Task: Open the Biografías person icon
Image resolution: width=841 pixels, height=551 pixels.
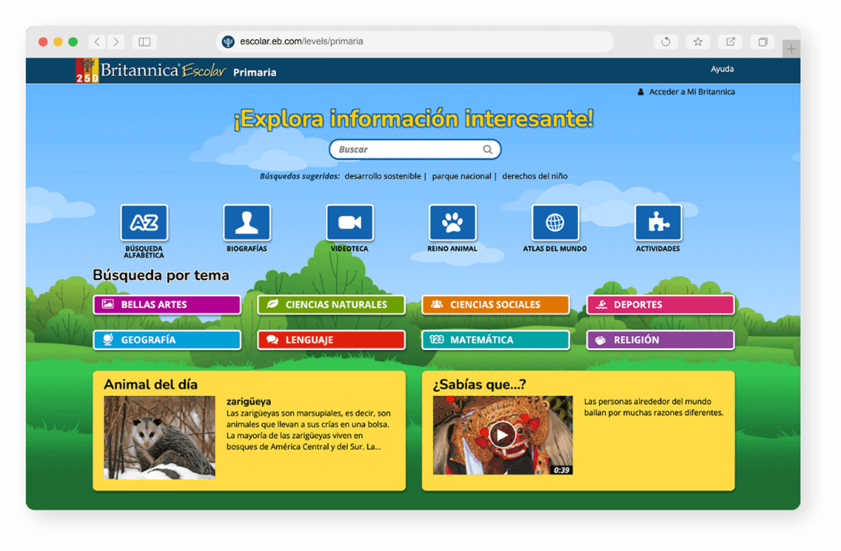Action: pos(247,222)
